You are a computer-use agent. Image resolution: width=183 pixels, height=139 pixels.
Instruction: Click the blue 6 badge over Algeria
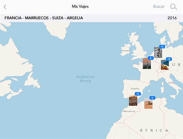click(x=152, y=98)
